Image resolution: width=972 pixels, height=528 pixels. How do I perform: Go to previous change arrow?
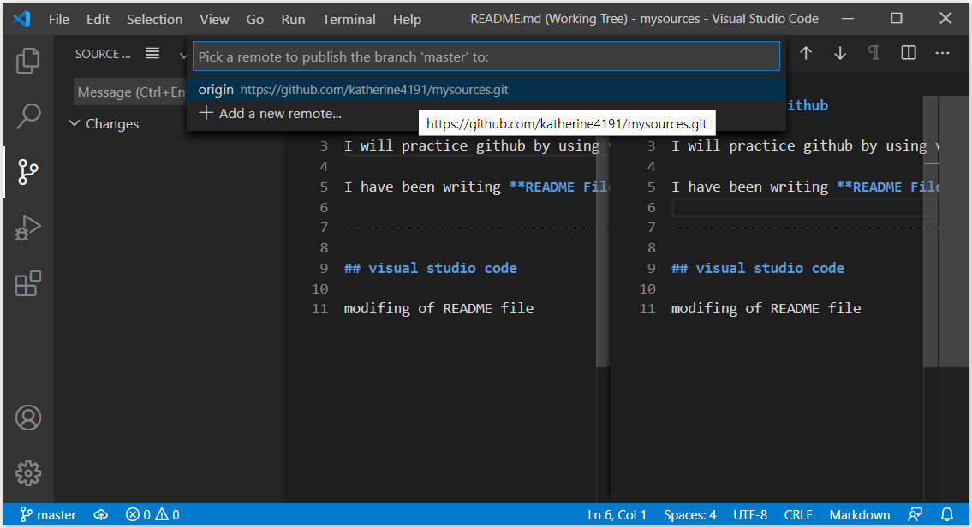click(806, 53)
